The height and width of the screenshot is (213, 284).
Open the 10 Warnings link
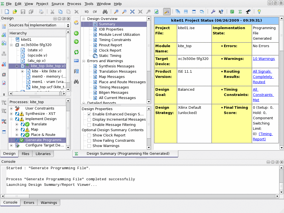point(264,59)
